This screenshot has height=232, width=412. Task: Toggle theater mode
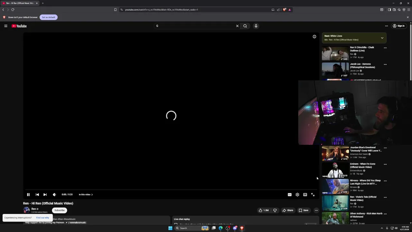(305, 195)
